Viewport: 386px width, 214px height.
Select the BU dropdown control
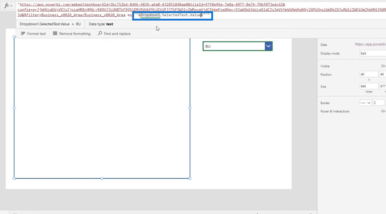point(237,46)
